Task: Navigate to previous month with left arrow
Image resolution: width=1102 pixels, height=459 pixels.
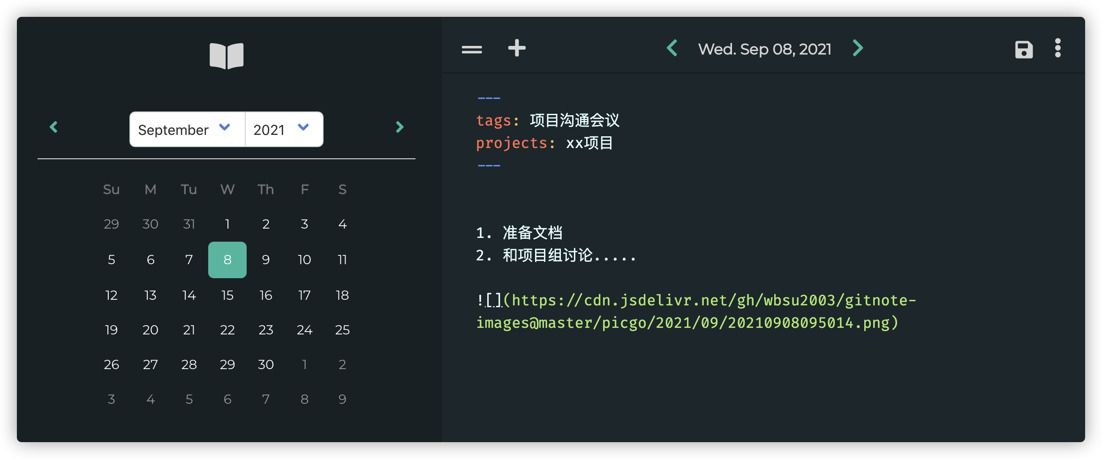Action: [53, 127]
